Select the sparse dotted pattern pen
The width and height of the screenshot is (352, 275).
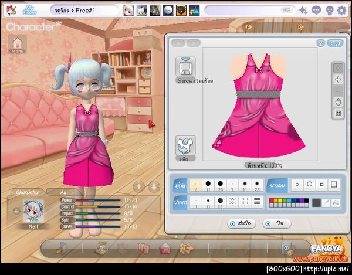(232, 202)
